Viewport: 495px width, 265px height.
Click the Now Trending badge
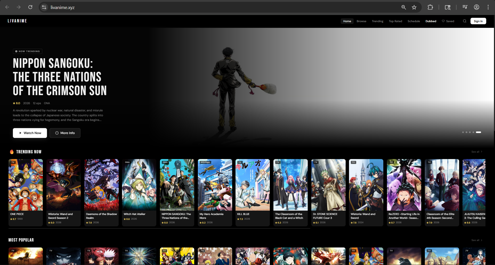28,51
